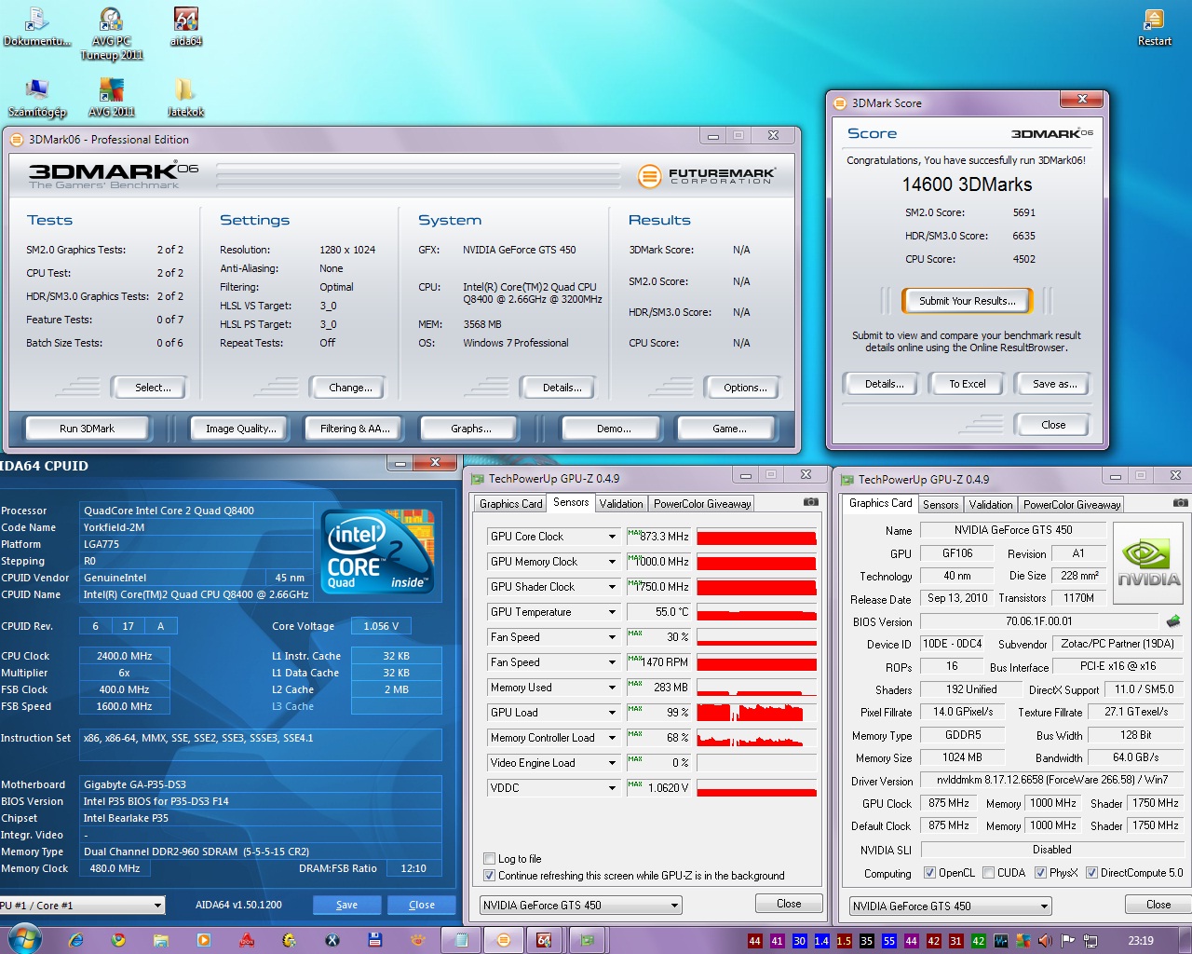
Task: Open PowerColor Giveaway tab in GPU-Z Sensors window
Action: point(702,504)
